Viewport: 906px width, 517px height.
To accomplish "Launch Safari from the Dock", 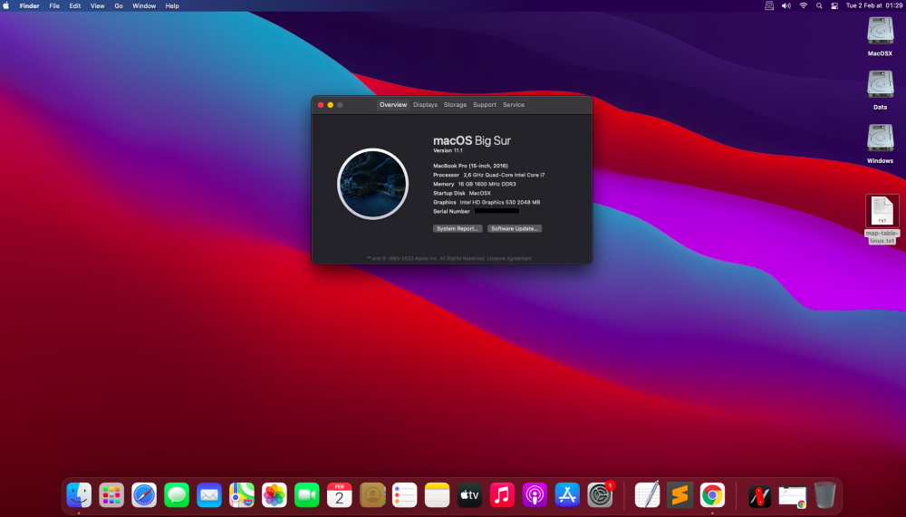I will tap(144, 495).
